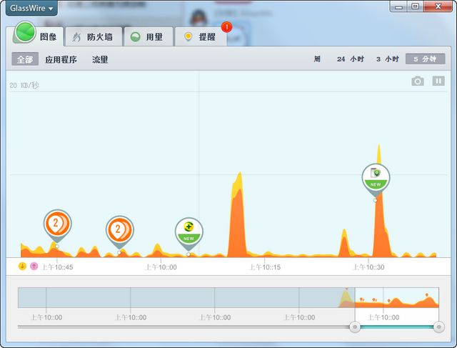Switch to the 防火墙 tab
Image resolution: width=457 pixels, height=348 pixels.
(94, 36)
